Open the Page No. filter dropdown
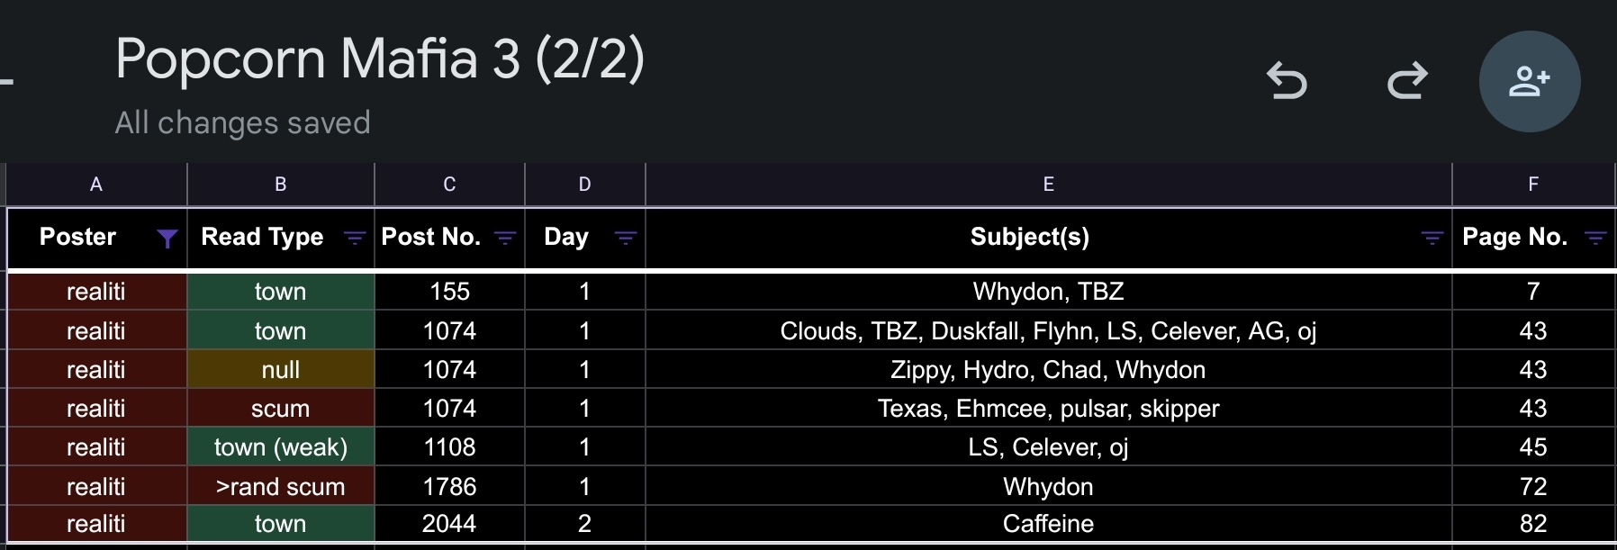Image resolution: width=1617 pixels, height=550 pixels. (x=1594, y=238)
